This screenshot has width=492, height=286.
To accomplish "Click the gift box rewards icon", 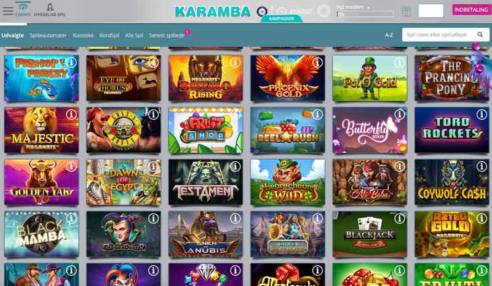I will 407,11.
